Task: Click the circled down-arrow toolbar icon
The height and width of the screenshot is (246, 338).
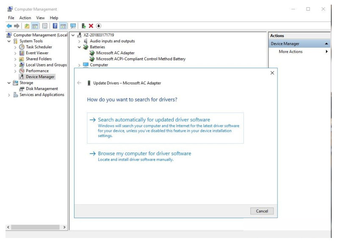Action: tap(99, 26)
